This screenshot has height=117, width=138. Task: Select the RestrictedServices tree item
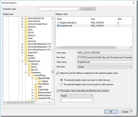(x=44, y=95)
